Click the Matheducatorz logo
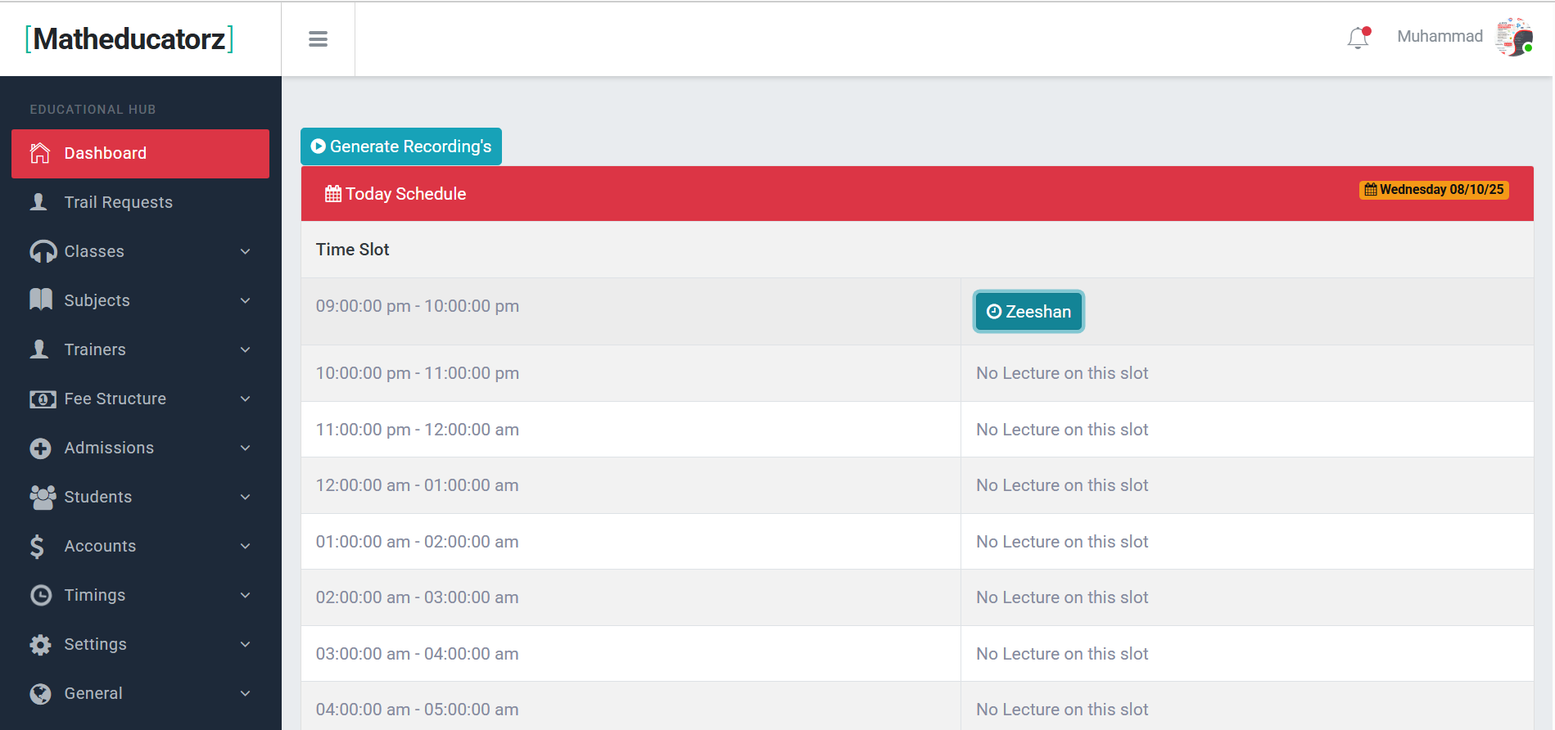The height and width of the screenshot is (730, 1555). coord(129,38)
